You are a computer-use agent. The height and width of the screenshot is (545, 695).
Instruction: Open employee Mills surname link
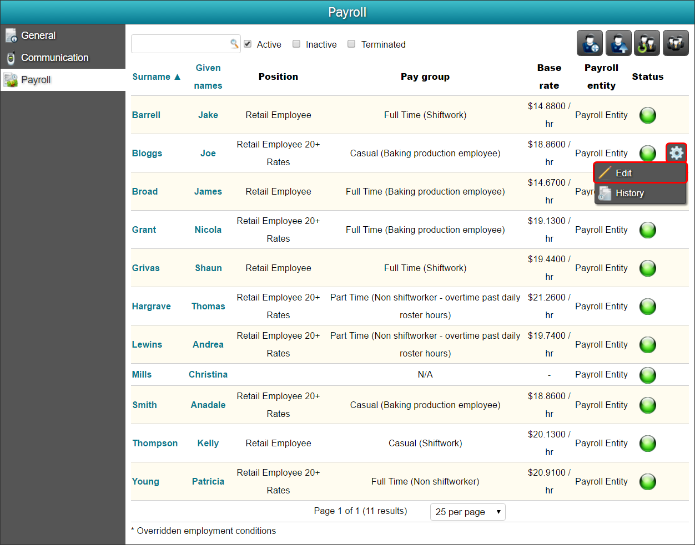coord(142,374)
